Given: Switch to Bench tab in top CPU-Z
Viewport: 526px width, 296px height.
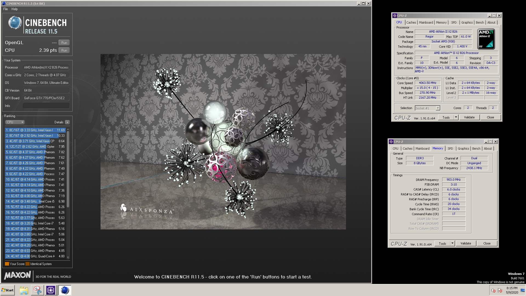Looking at the screenshot, I should click(480, 22).
